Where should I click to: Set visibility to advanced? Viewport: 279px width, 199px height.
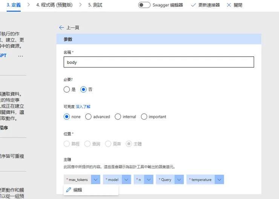pos(88,117)
